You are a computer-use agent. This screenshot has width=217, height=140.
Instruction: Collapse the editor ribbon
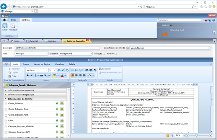click(x=211, y=64)
